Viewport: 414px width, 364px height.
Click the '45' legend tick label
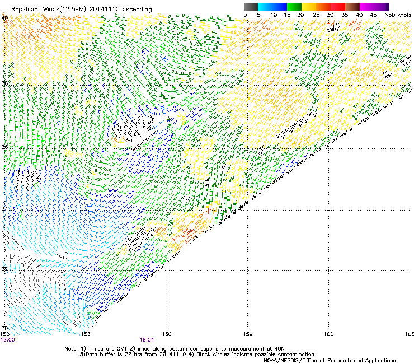pos(373,15)
